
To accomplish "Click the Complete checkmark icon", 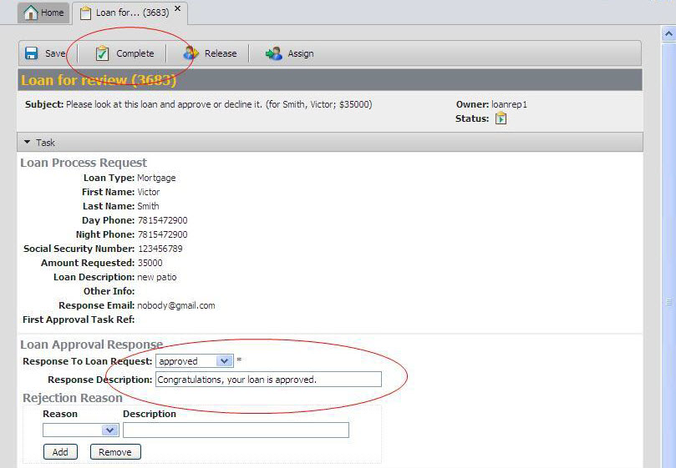I will point(102,53).
